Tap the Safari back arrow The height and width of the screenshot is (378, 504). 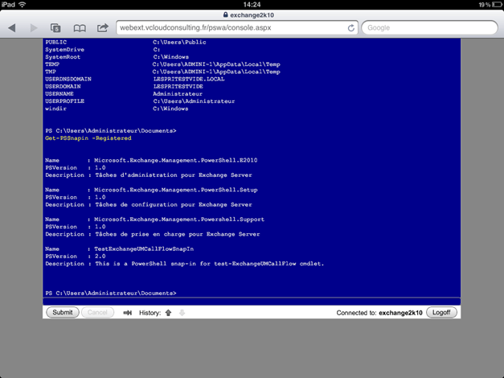pos(12,28)
